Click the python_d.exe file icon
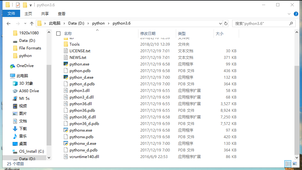Screen dimensions: 302x170 pyautogui.click(x=66, y=77)
